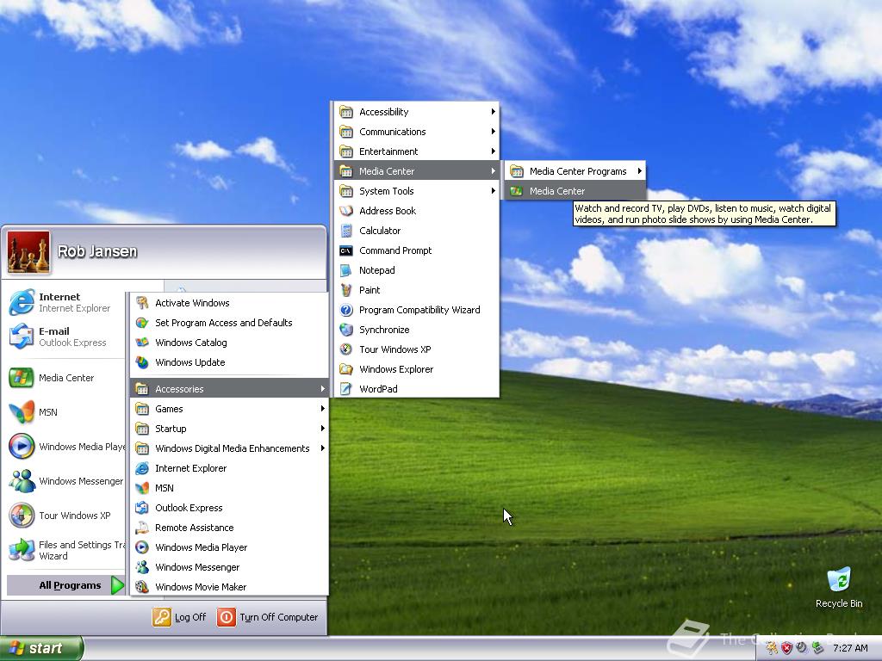The height and width of the screenshot is (661, 882).
Task: Open Windows Messenger in All Programs list
Action: pyautogui.click(x=229, y=567)
